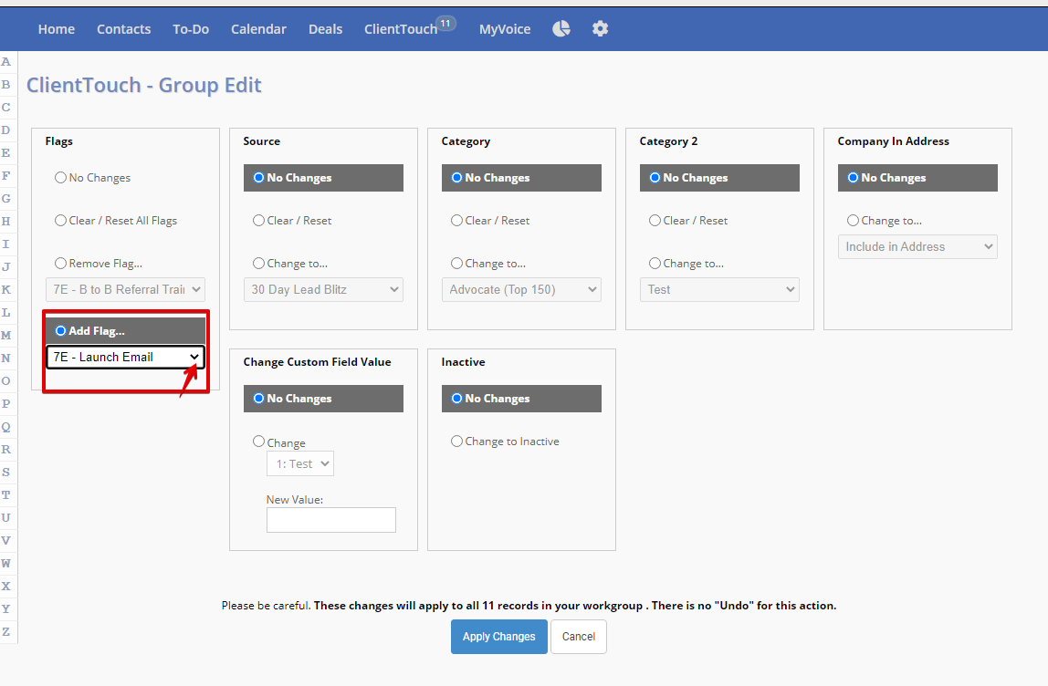Select the Change custom field radio button

258,441
